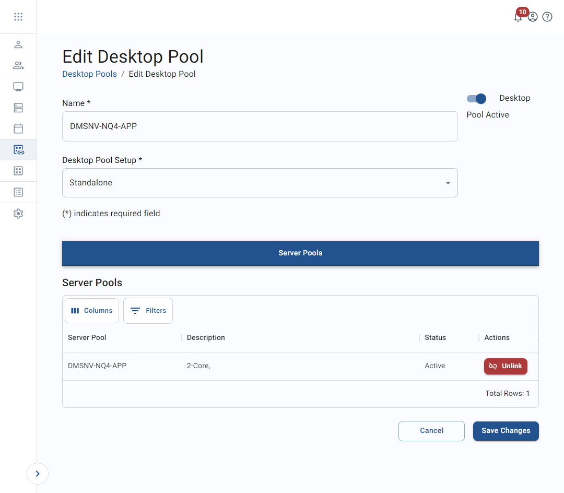Go to Desktop Pools breadcrumb link
Image resolution: width=564 pixels, height=493 pixels.
click(89, 74)
